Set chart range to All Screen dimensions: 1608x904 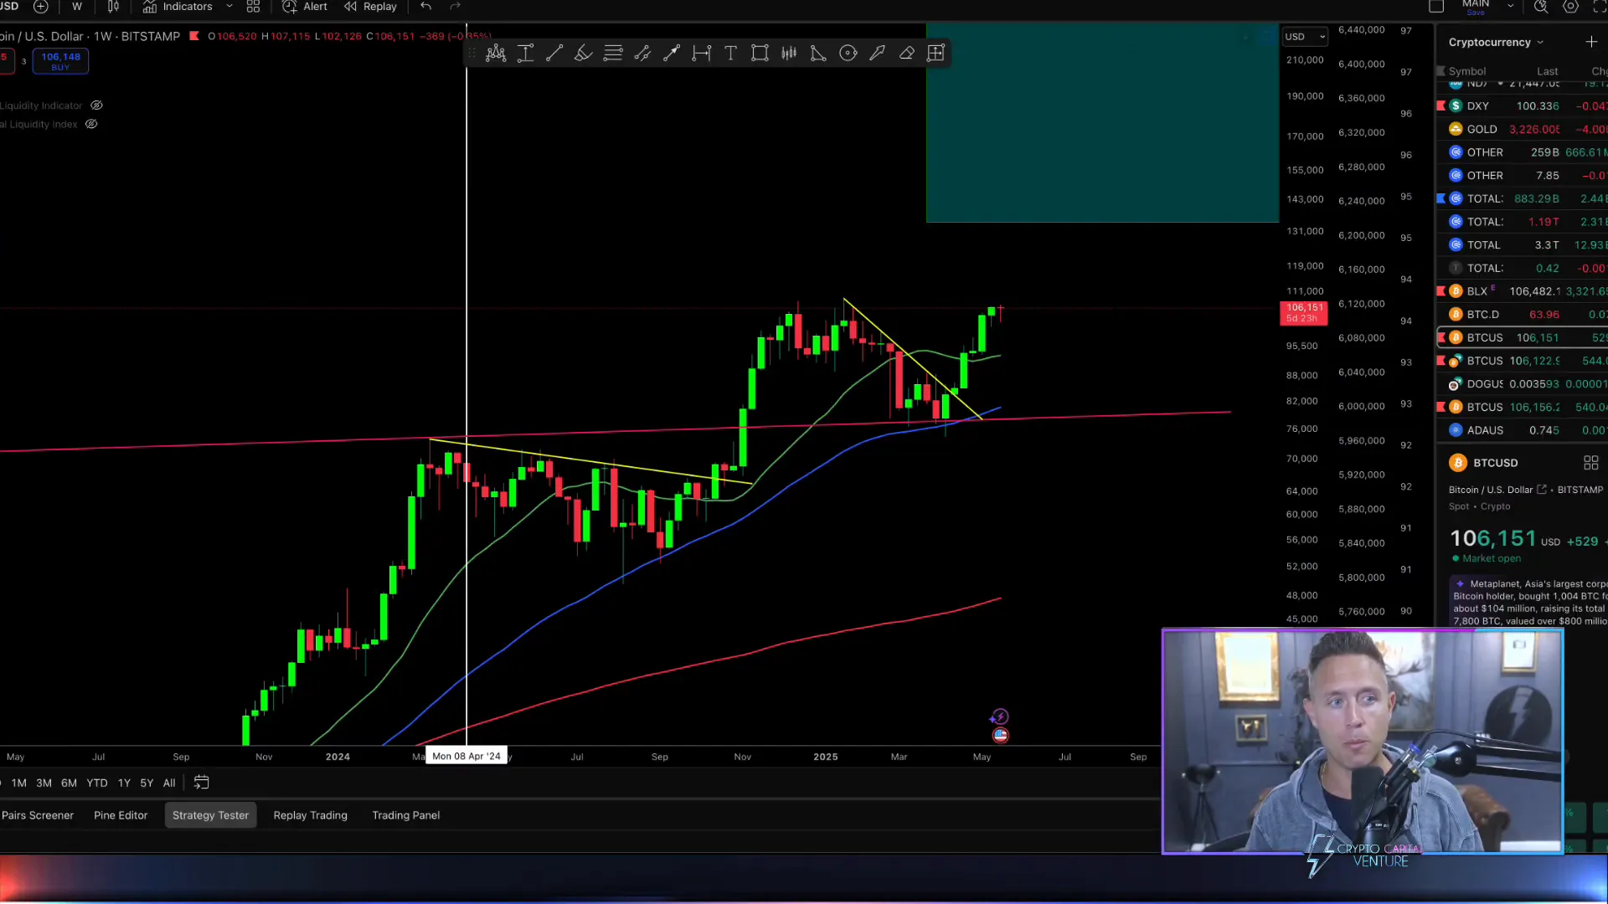169,783
